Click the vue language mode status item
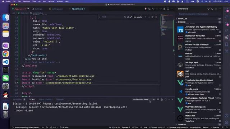The height and width of the screenshot is (129, 230). pos(146,128)
